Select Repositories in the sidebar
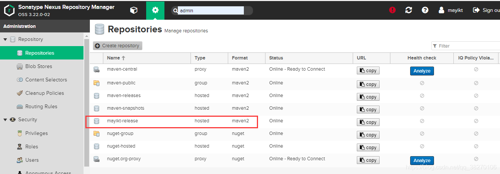Screen dimensions: 500x174 (x=42, y=53)
